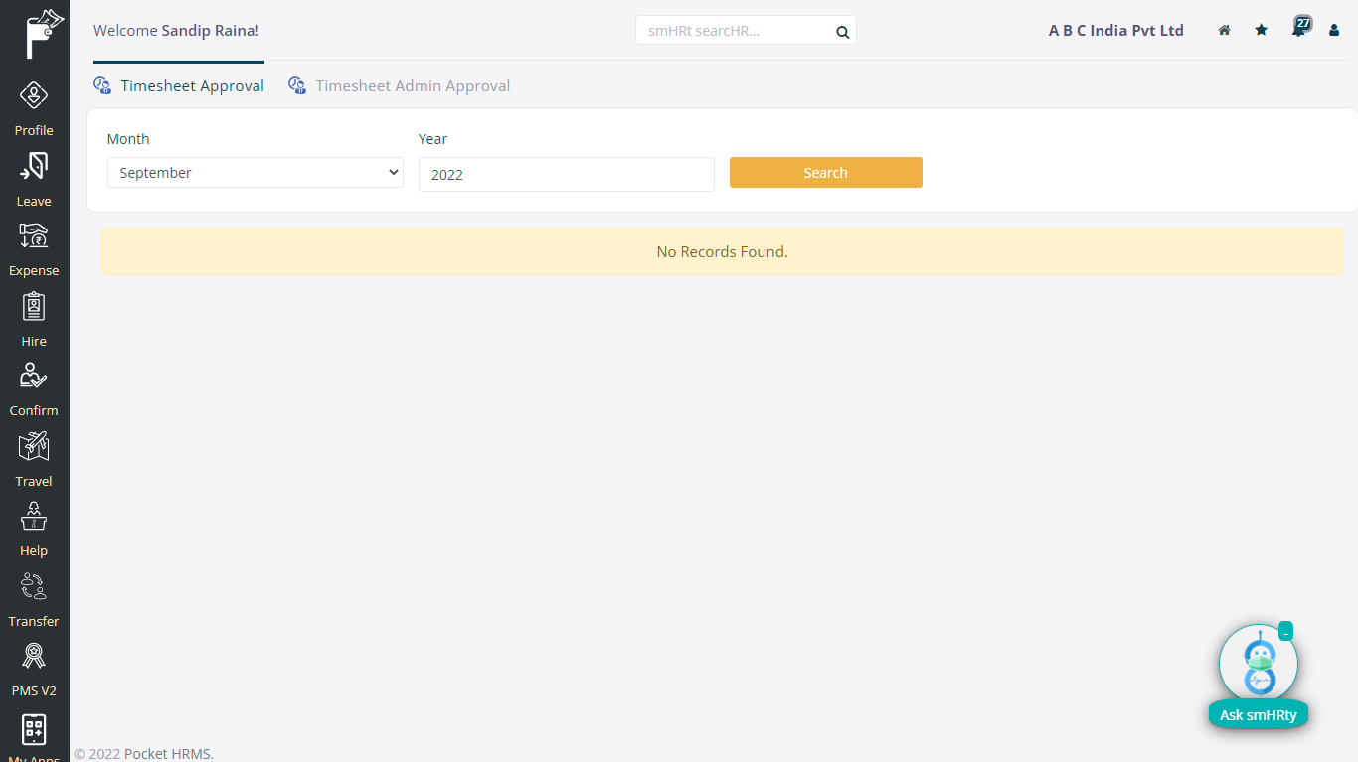Open the PMS V2 icon

click(x=34, y=657)
